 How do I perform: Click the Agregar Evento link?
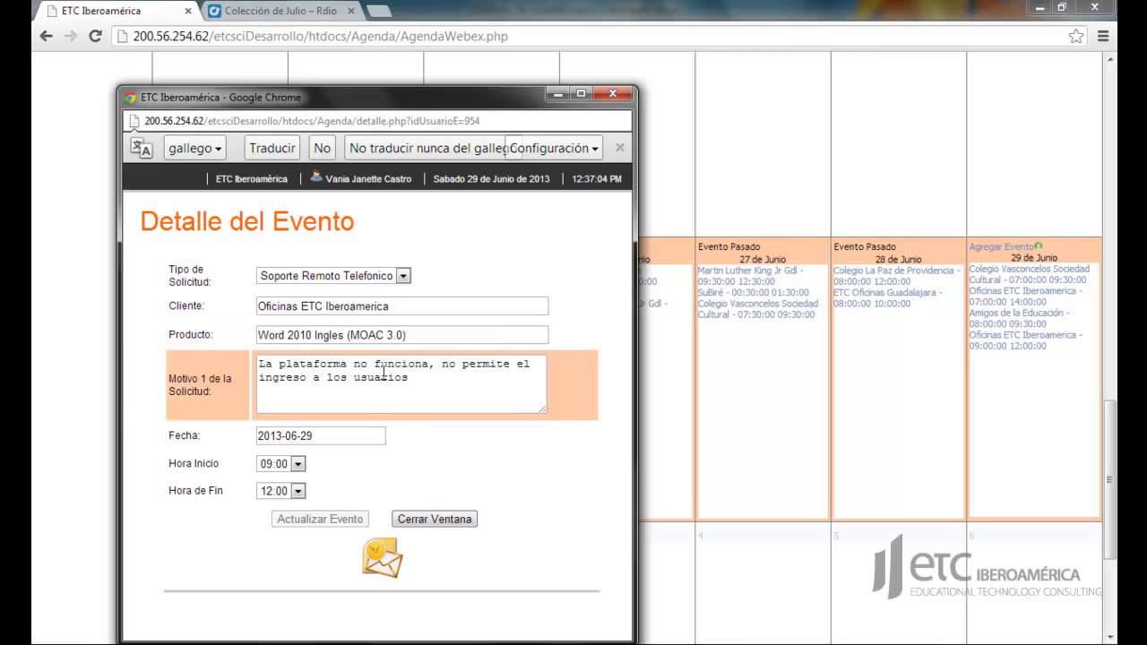[1001, 246]
